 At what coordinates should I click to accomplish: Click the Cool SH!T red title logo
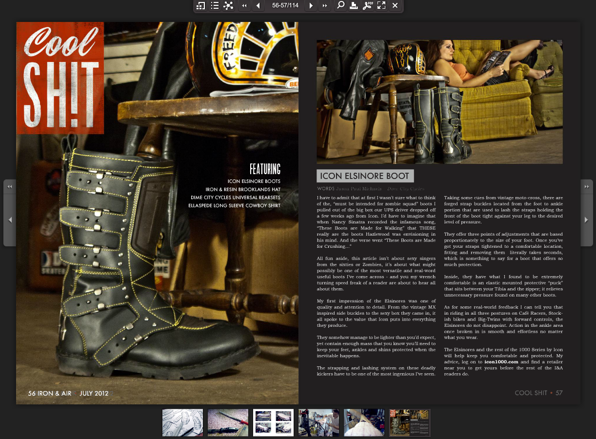(60, 78)
